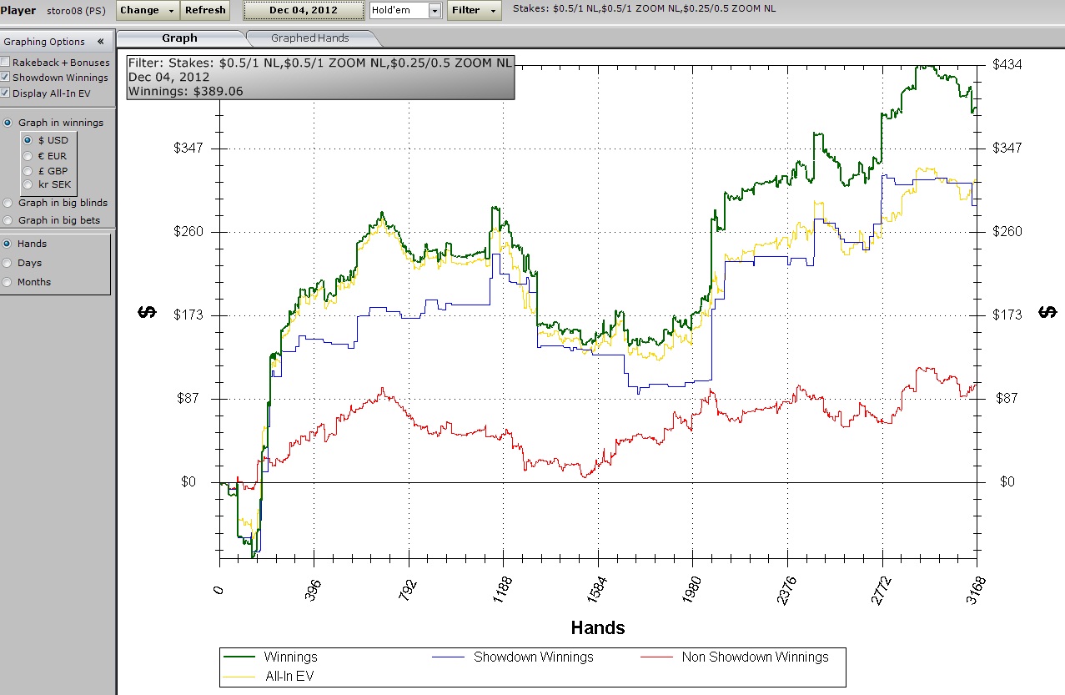Switch x-axis to Days
The image size is (1065, 695).
8,263
